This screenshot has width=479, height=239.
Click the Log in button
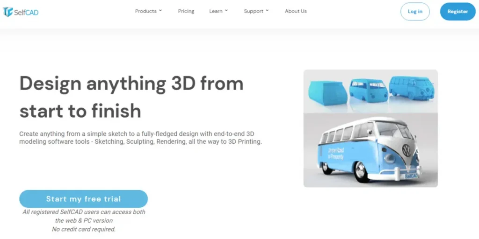tap(415, 12)
